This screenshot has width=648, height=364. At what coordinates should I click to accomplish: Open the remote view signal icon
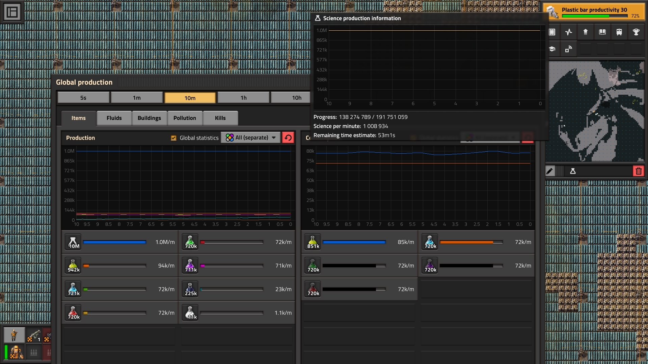(x=569, y=49)
